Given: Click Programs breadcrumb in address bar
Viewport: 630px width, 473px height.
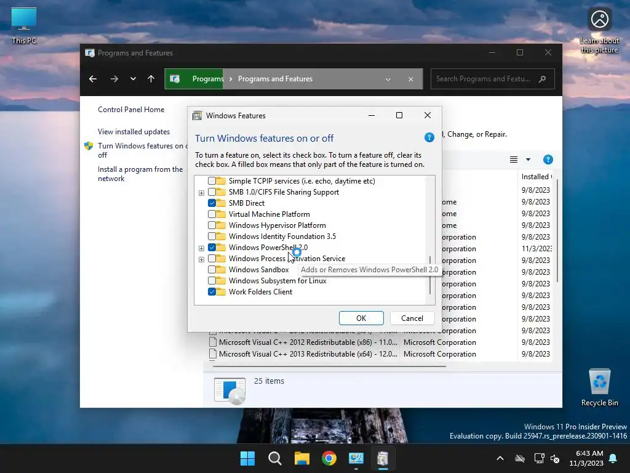Looking at the screenshot, I should (208, 79).
